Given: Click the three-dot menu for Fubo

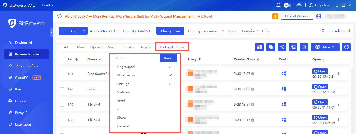Looking at the screenshot, I should coord(339,89).
